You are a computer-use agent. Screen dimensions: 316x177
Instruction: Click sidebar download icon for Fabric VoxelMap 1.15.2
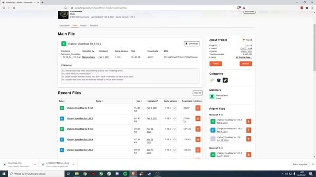pyautogui.click(x=248, y=155)
